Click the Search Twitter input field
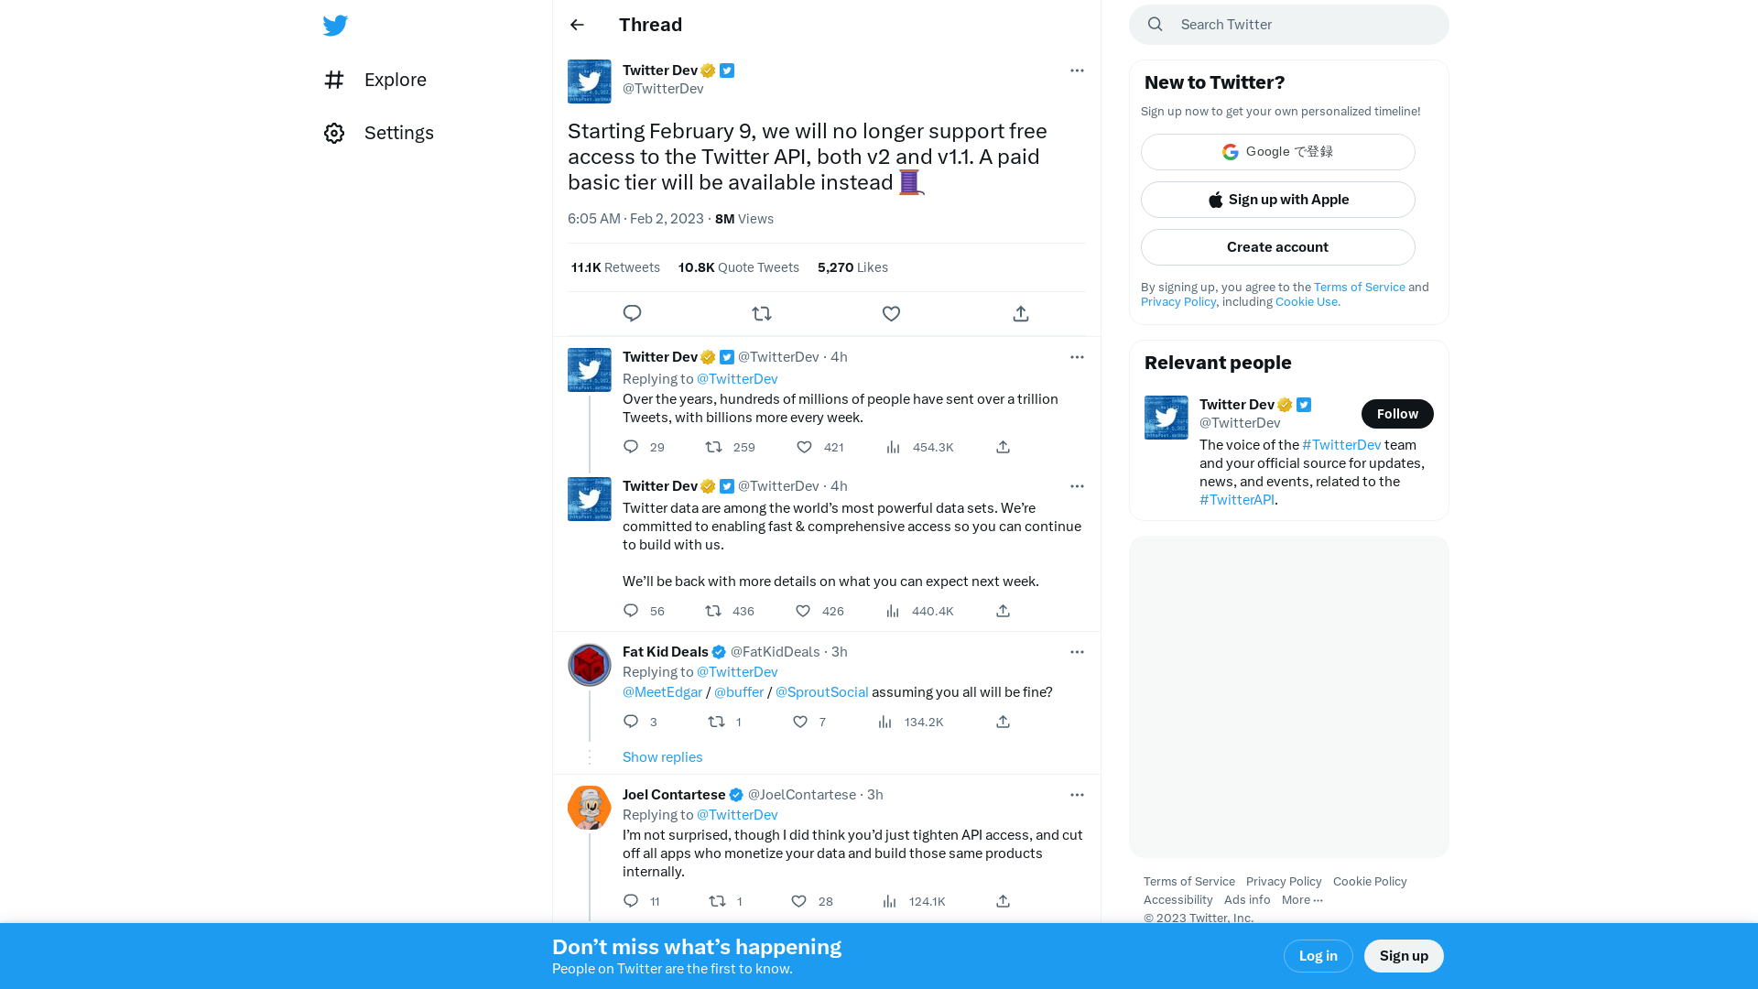The image size is (1758, 989). point(1288,24)
